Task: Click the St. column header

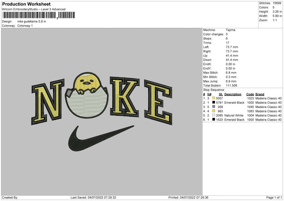Action: [221, 94]
